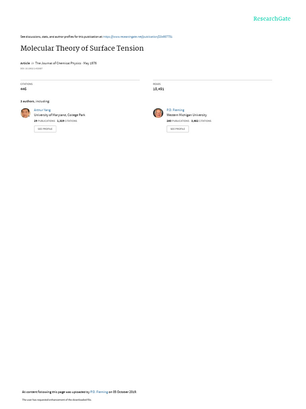The image size is (306, 409).
Task: Click the 'requested enhancement' footer note
Action: click(x=57, y=399)
